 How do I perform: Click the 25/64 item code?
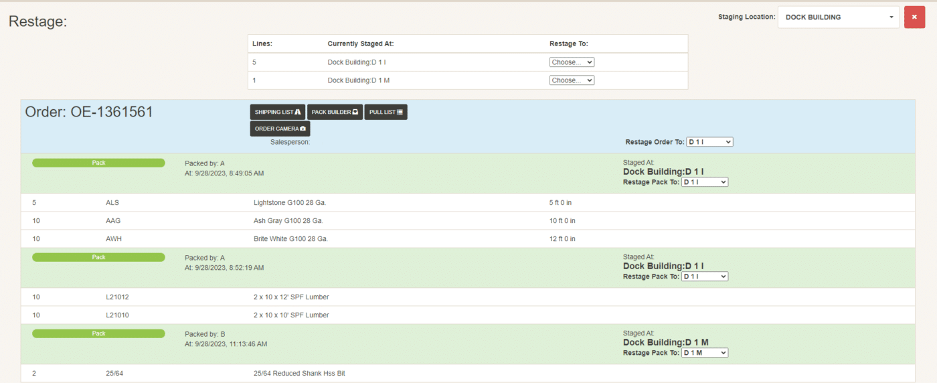(x=114, y=373)
